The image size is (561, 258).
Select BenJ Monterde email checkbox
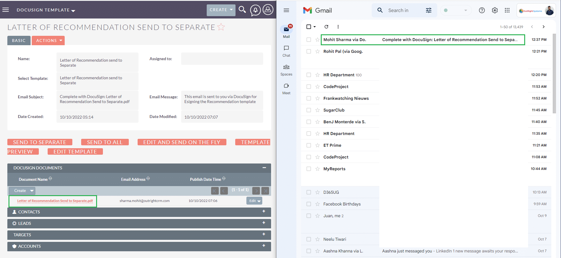309,122
